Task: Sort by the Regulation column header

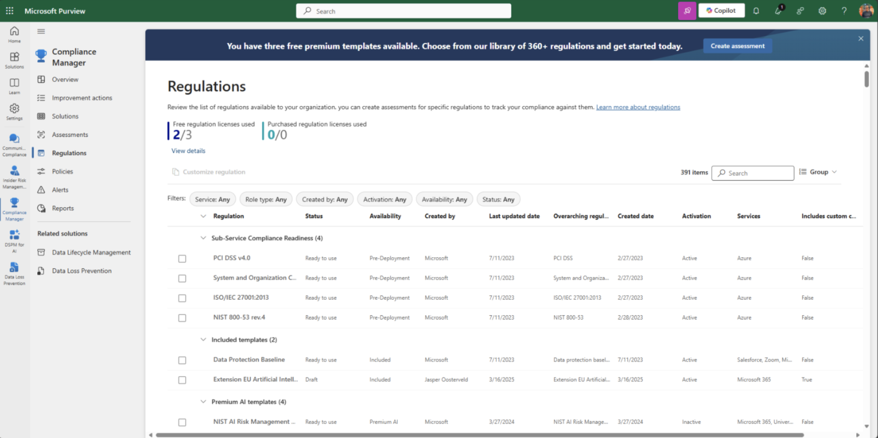Action: (x=228, y=216)
